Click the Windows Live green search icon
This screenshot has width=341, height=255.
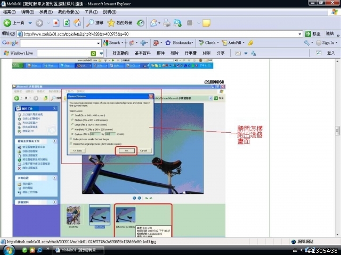coord(93,53)
